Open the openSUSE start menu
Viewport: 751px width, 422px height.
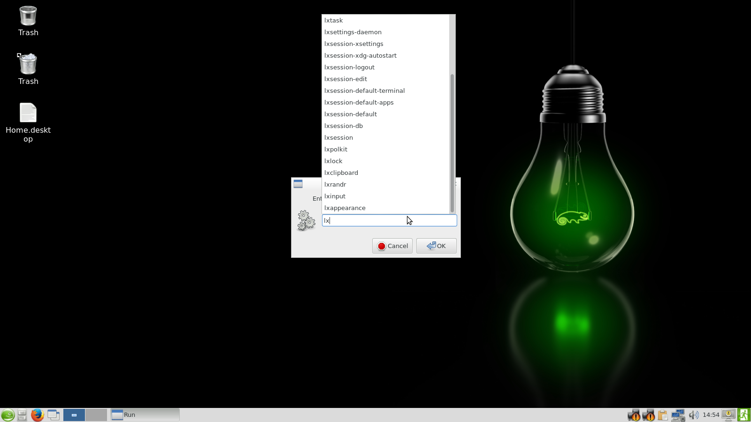8,415
